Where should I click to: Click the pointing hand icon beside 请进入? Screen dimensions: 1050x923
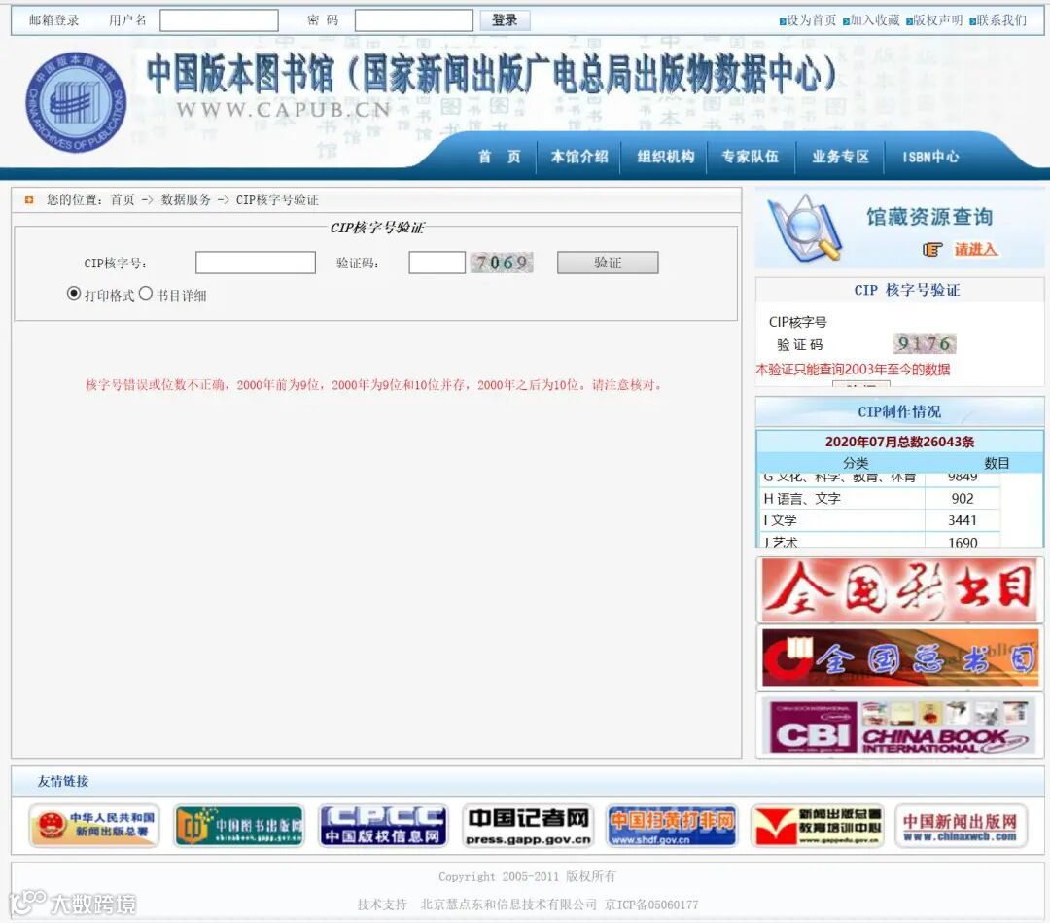(x=932, y=250)
